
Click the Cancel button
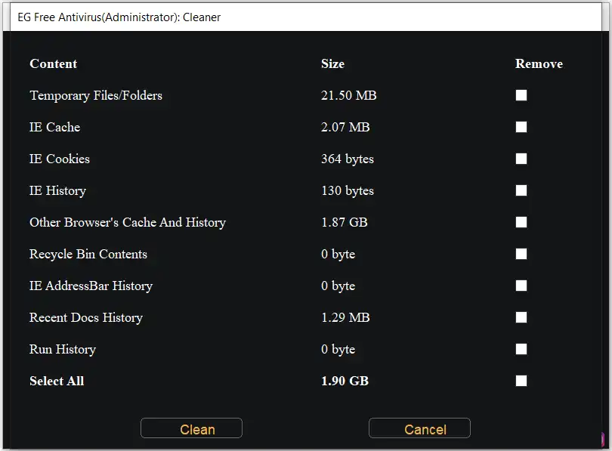coord(419,428)
